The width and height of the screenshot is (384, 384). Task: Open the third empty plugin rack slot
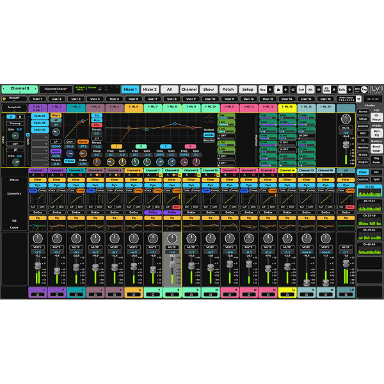pyautogui.click(x=40, y=150)
